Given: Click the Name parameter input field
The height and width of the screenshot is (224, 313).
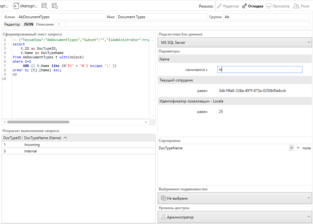Looking at the screenshot, I should pos(260,70).
